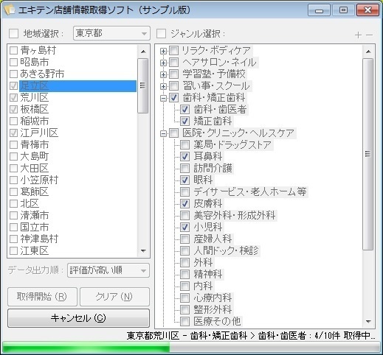This screenshot has height=355, width=383.
Task: Open the 東京都 prefecture dropdown
Action: point(111,33)
